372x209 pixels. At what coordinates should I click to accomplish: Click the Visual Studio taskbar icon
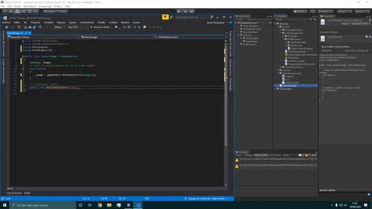point(138,205)
